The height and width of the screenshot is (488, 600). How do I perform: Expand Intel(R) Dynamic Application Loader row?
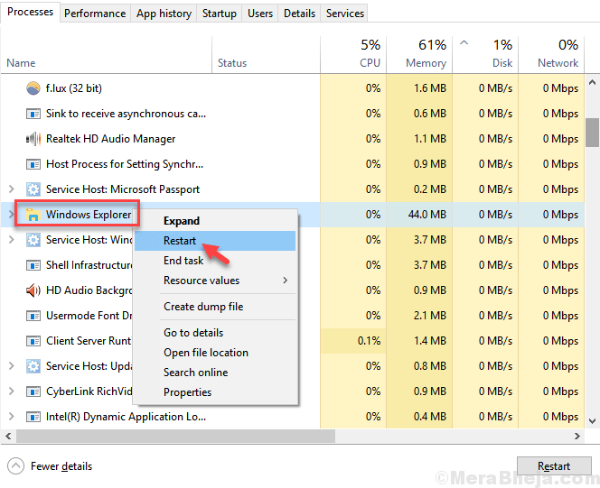12,416
